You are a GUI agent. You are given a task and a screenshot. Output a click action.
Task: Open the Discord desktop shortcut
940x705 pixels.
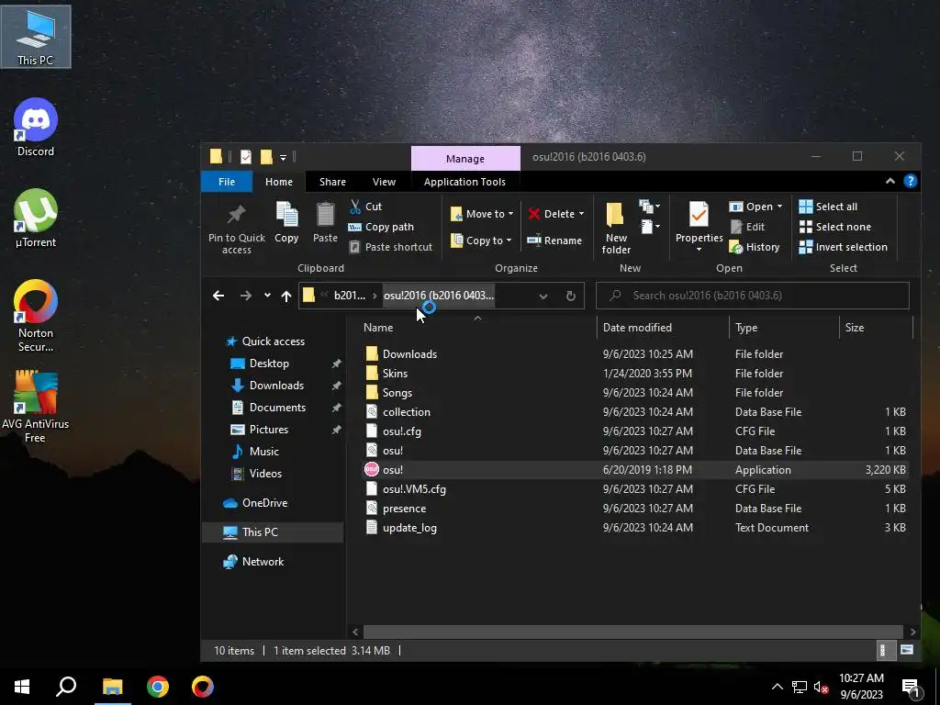[36, 128]
